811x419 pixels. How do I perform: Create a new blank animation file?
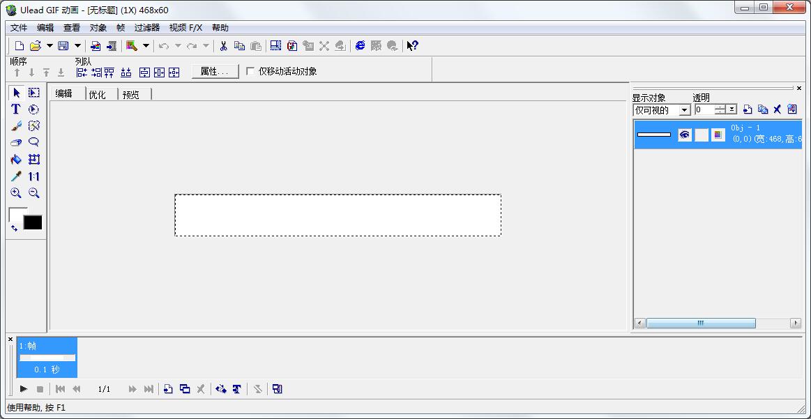[19, 46]
